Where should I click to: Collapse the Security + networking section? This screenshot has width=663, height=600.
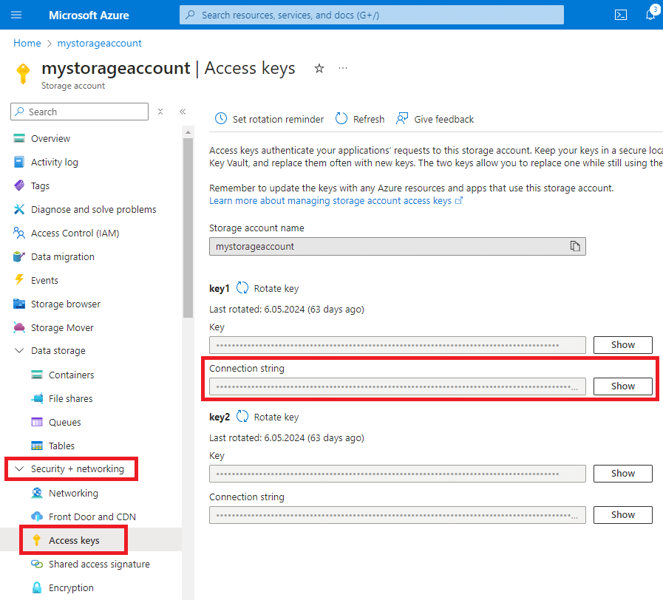[x=19, y=468]
